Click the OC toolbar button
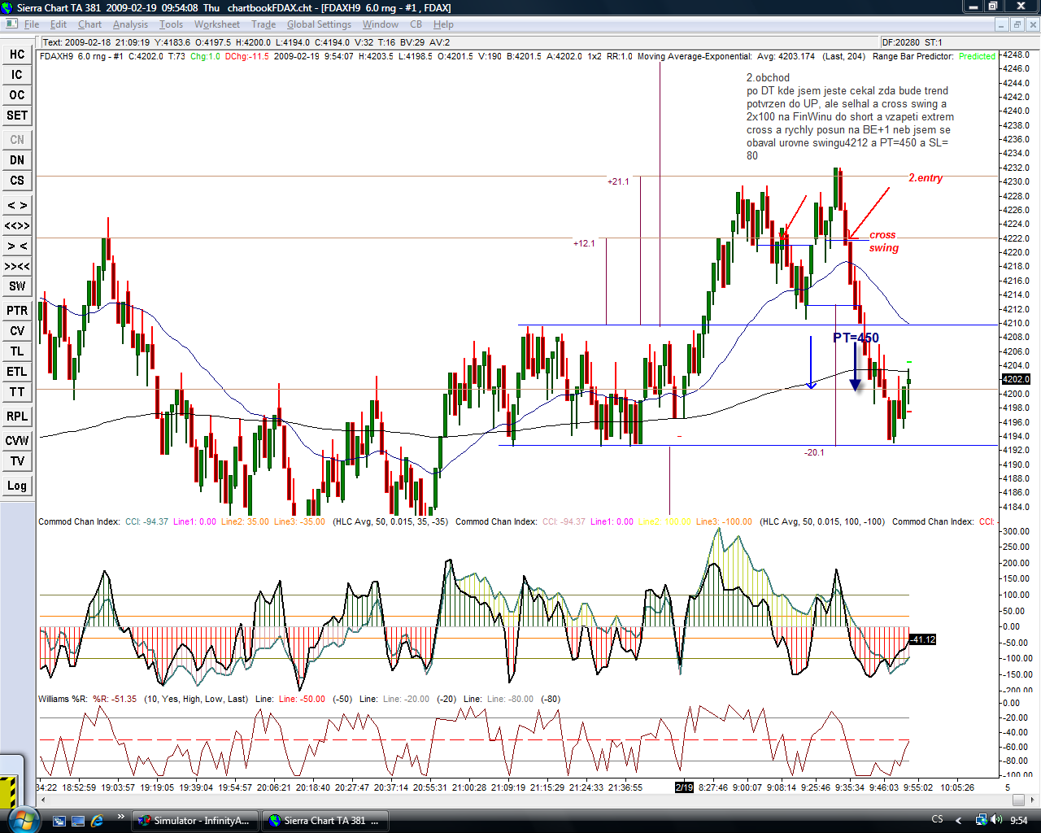The width and height of the screenshot is (1041, 833). 17,95
